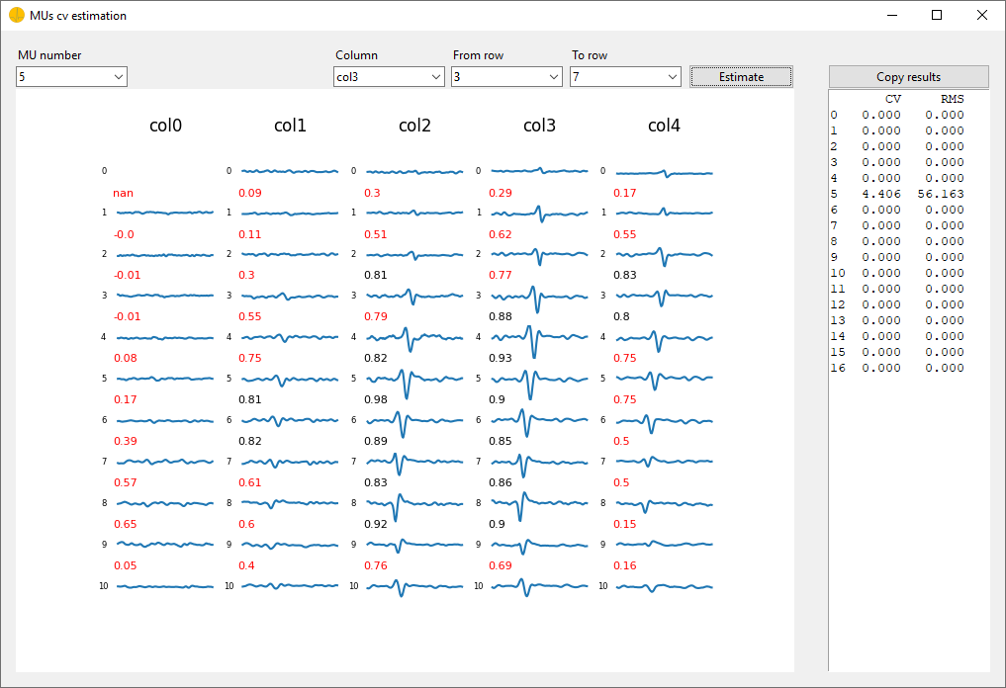Click correlation value 0.98 in col2

tap(376, 399)
